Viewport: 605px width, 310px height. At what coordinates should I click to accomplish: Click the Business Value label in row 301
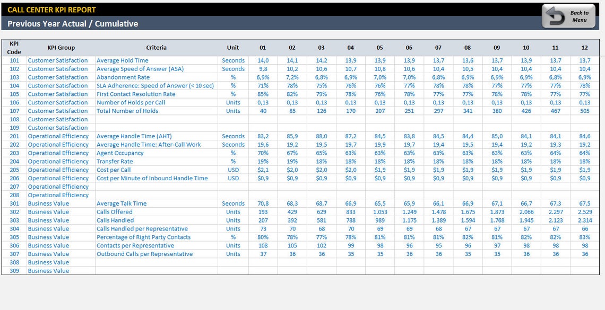[48, 203]
